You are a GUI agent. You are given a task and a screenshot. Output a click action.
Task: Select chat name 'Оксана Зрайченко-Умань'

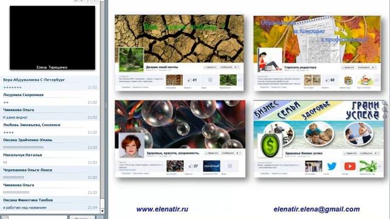click(27, 140)
